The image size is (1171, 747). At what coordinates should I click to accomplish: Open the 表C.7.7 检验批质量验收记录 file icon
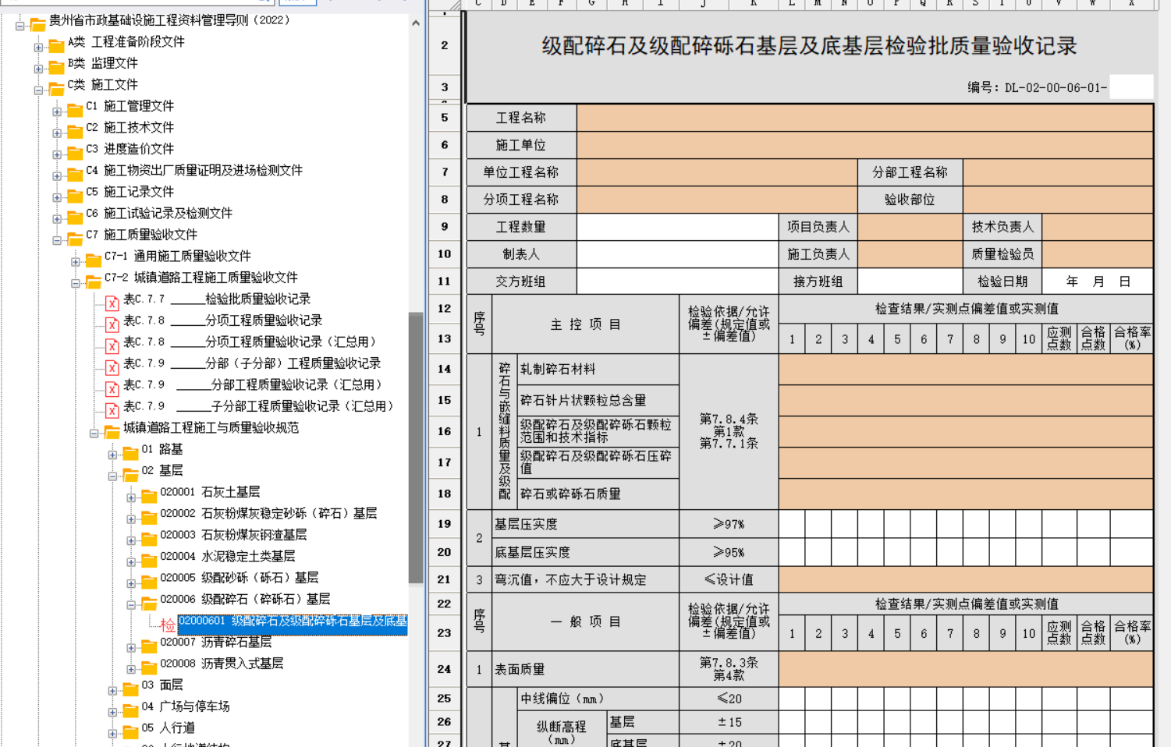click(112, 303)
